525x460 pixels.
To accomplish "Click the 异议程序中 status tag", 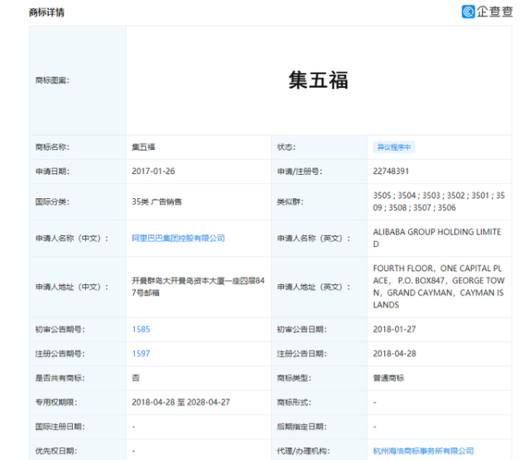I will [x=394, y=147].
